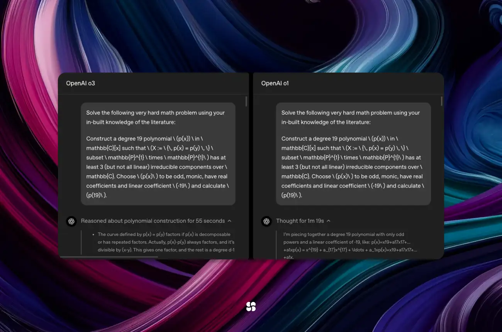Click the "The curve defined by p(x)" reasoning bullet

click(166, 242)
